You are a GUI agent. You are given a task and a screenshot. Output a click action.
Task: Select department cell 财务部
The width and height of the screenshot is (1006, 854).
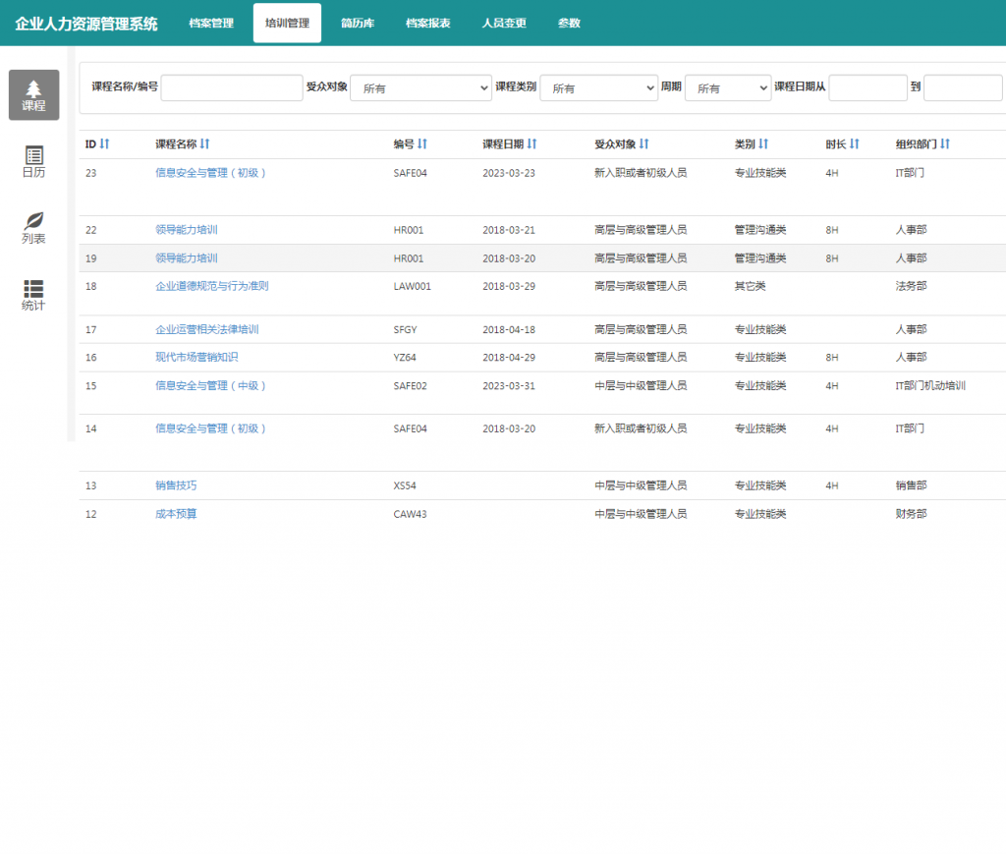tap(911, 514)
